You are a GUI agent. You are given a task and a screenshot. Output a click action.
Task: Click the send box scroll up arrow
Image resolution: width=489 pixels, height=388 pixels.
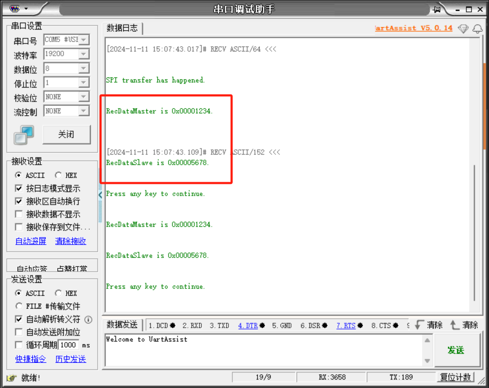[x=427, y=340]
